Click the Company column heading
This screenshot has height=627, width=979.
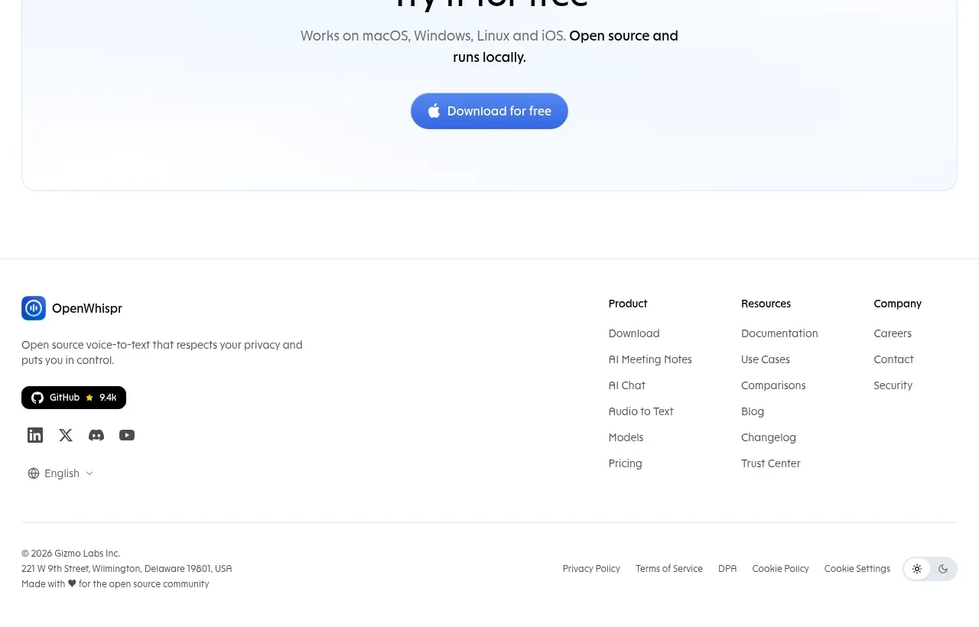pos(898,304)
